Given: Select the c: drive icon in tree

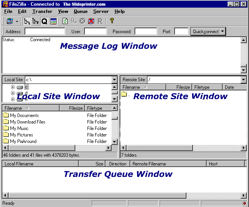Looking at the screenshot, I should [20, 87].
